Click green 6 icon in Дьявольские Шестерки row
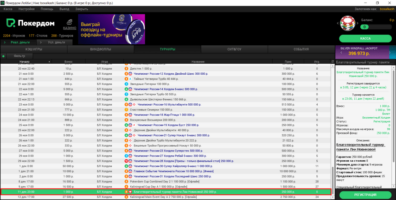396x200 pixels. 127,99
